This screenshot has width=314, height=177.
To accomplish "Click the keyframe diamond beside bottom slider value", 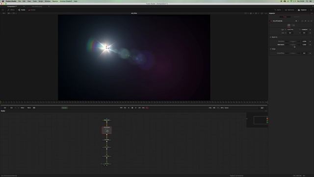I will (310, 53).
